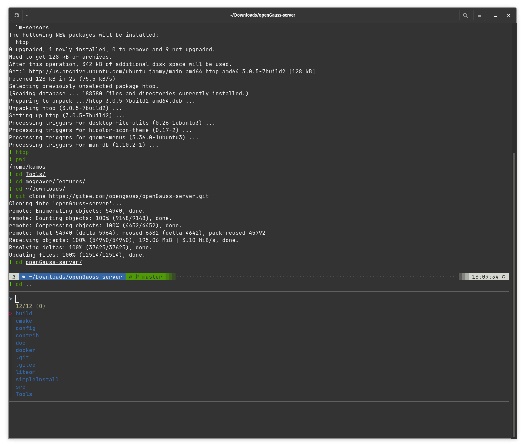Select the build directory entry
Image resolution: width=525 pixels, height=448 pixels.
coord(24,314)
